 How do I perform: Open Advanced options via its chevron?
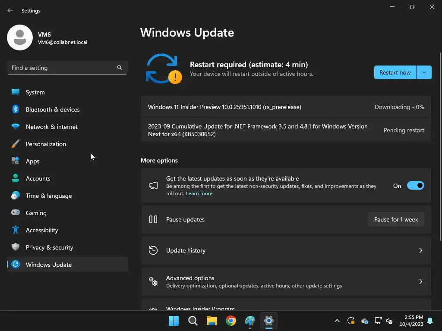tap(420, 281)
